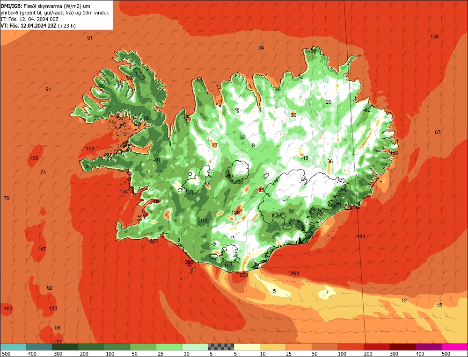The image size is (468, 357).
Task: Select the "-50" legend label
Action: (134, 354)
